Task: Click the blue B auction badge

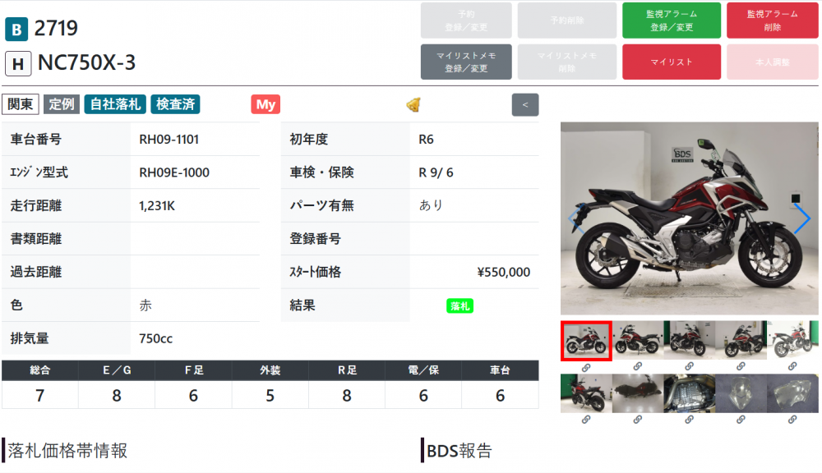Action: [16, 30]
